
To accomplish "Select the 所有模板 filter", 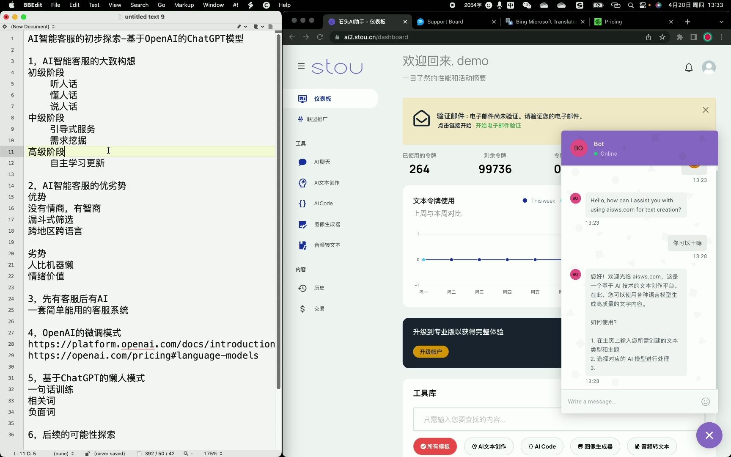I will click(x=435, y=446).
